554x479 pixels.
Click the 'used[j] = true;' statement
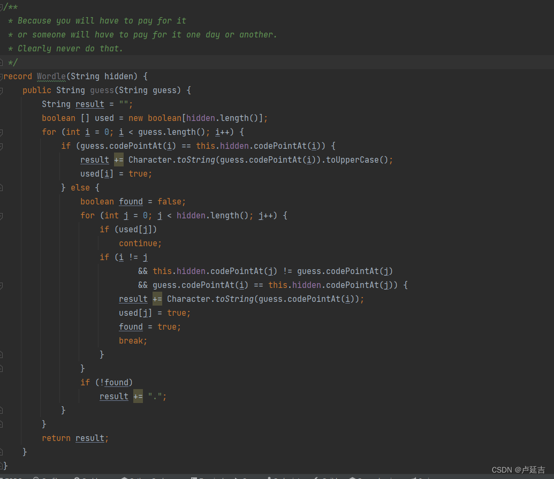click(x=154, y=313)
